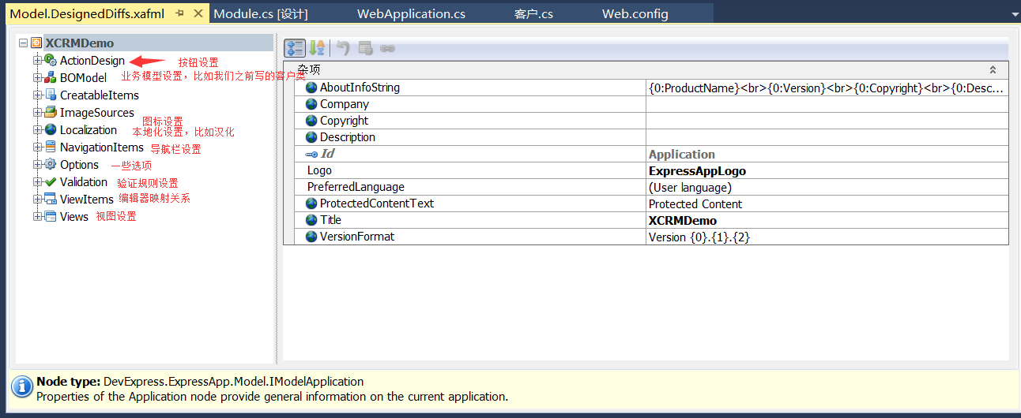Click the globe icon beside Copyright

311,121
